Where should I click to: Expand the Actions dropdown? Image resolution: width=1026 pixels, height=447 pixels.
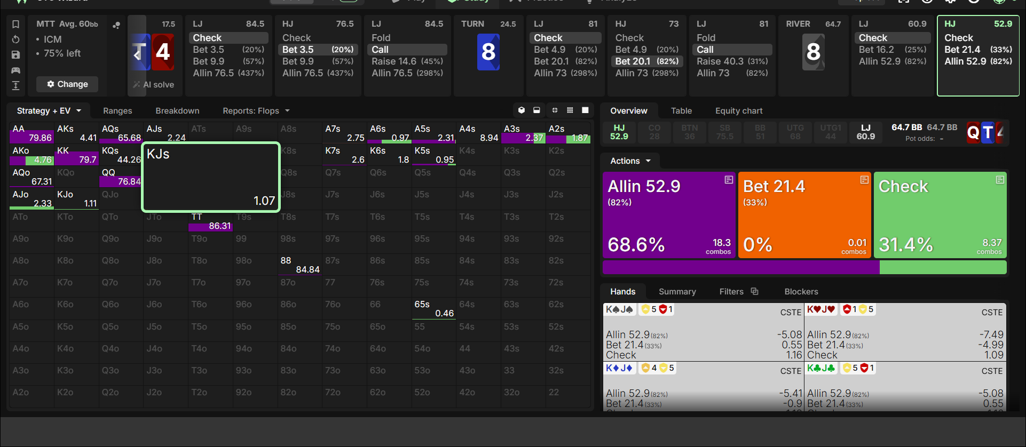[631, 161]
